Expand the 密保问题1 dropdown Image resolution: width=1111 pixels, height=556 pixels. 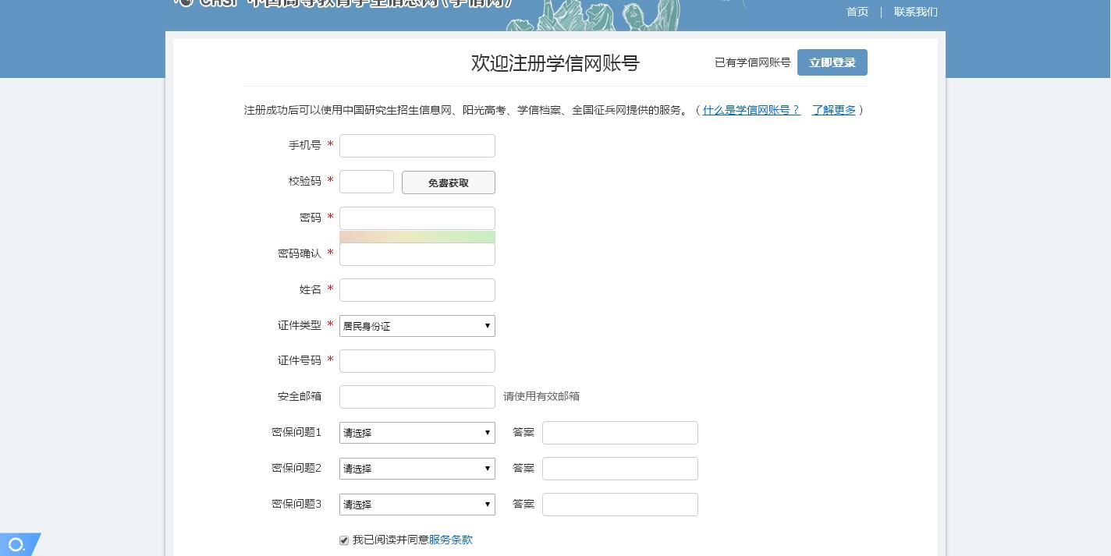coord(417,433)
